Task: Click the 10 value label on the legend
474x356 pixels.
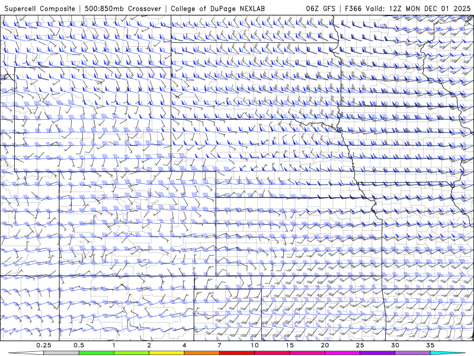Action: click(255, 345)
